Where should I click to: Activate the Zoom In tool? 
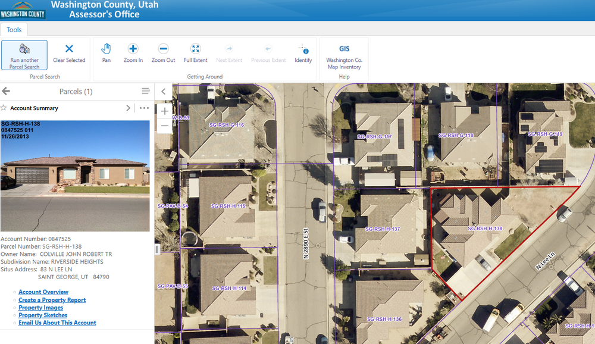click(133, 52)
